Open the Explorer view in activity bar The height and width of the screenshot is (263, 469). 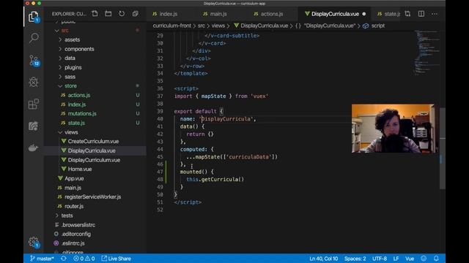34,17
